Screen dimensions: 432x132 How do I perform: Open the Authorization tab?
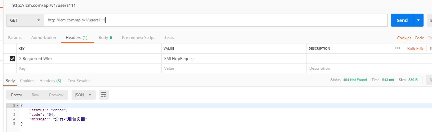[x=44, y=38]
